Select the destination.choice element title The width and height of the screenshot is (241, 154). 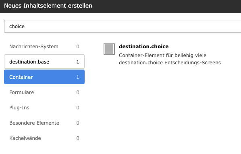[144, 47]
